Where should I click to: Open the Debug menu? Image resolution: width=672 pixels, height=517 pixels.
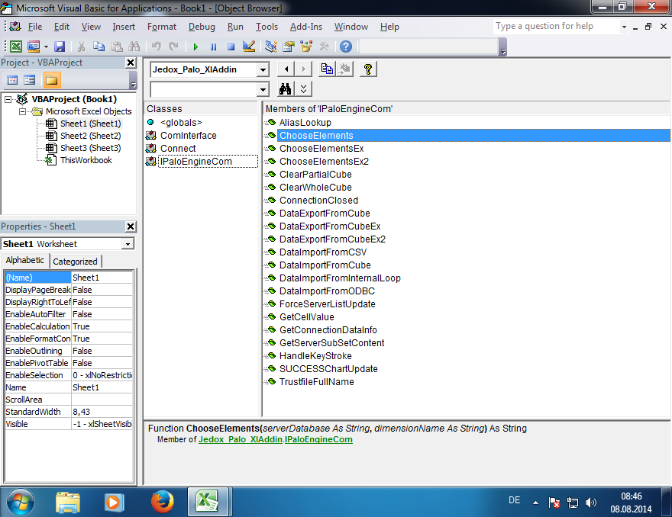point(202,27)
